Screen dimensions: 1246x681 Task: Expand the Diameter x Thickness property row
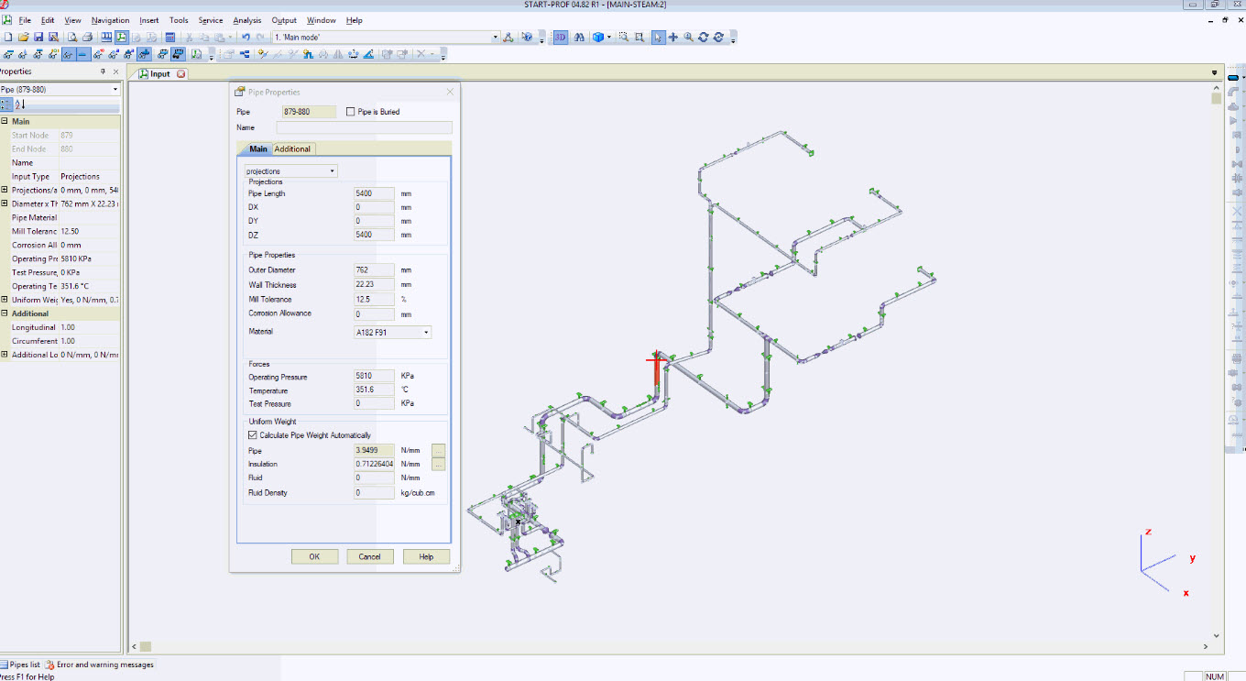[6, 203]
